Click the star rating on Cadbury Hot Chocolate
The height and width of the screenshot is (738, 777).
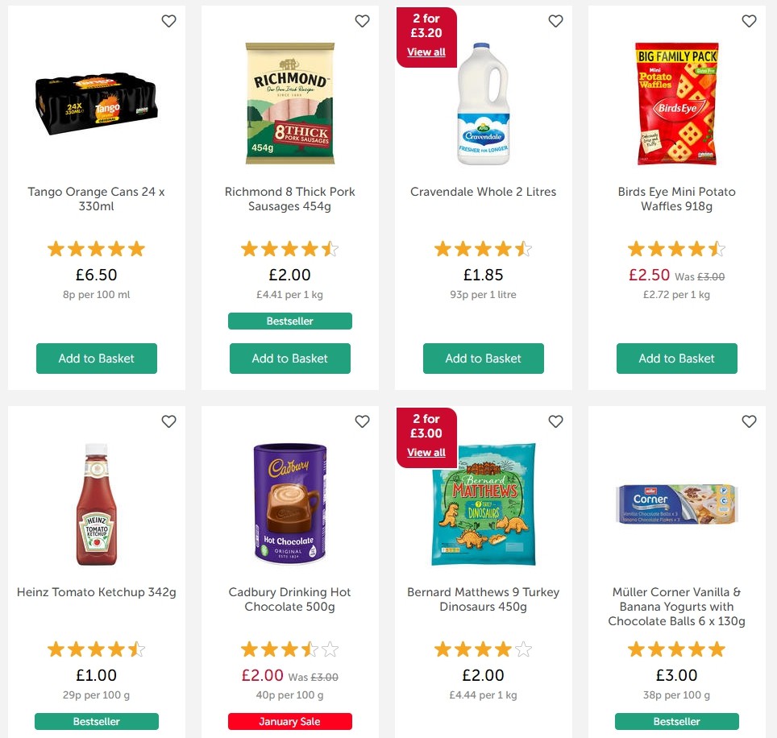pyautogui.click(x=289, y=649)
